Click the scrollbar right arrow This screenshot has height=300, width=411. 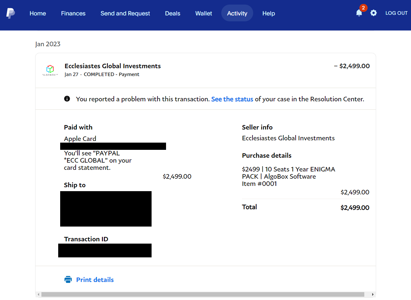(373, 294)
